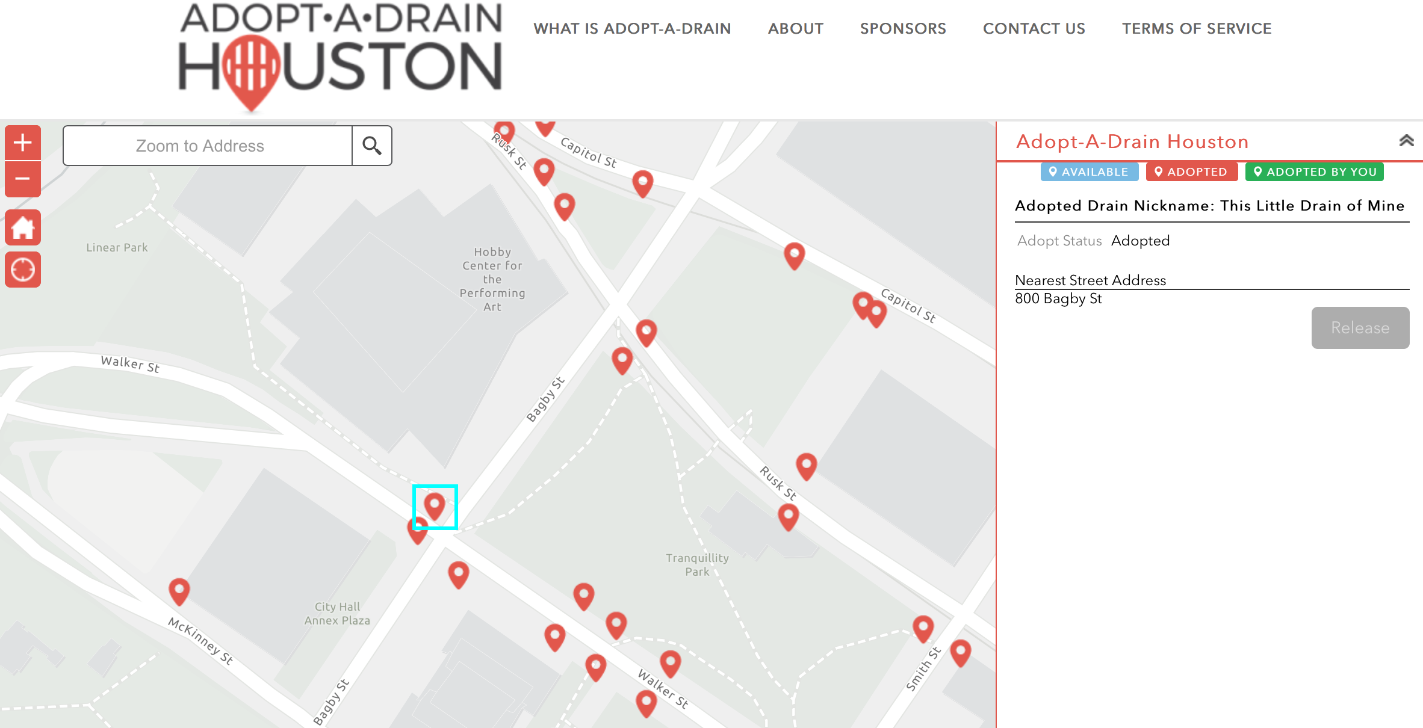
Task: Open the TERMS OF SERVICE link
Action: click(1197, 28)
